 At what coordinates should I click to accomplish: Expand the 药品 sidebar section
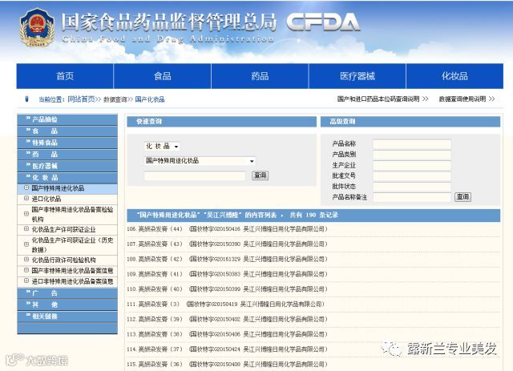pos(67,155)
